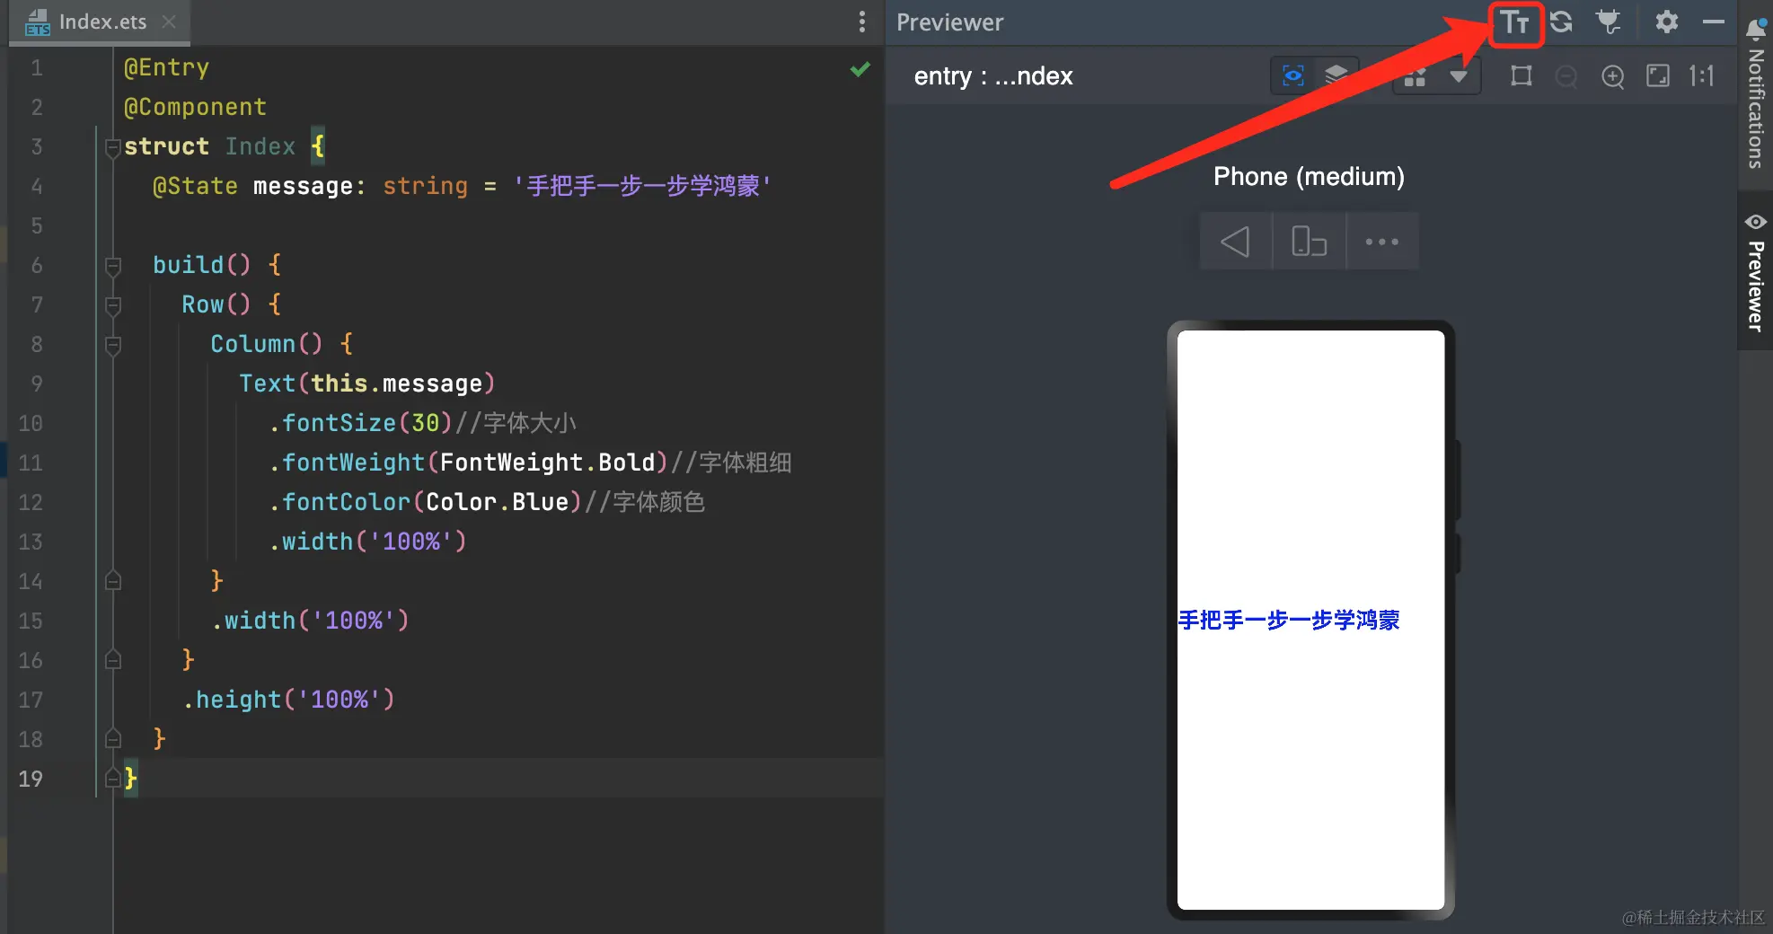The width and height of the screenshot is (1773, 934).
Task: Open the three-dots more device options
Action: tap(1382, 242)
